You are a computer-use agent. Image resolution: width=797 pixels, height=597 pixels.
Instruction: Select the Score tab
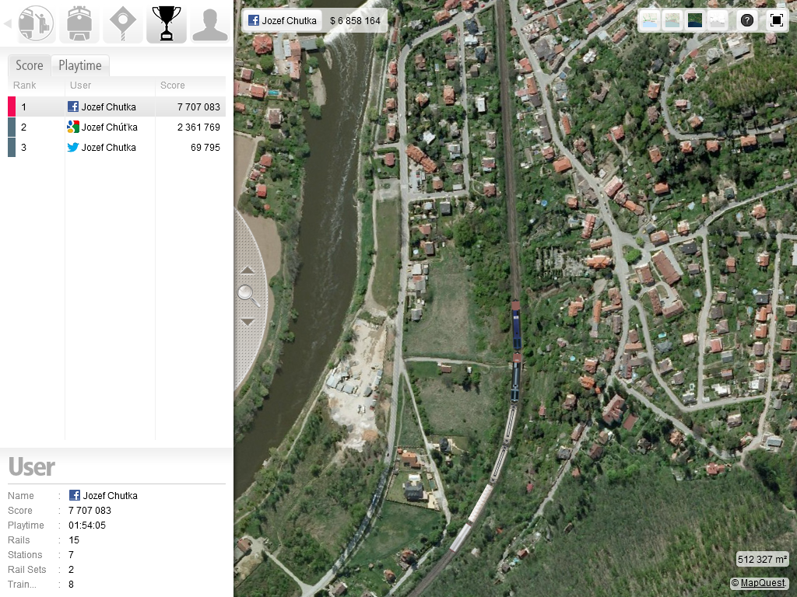point(30,65)
